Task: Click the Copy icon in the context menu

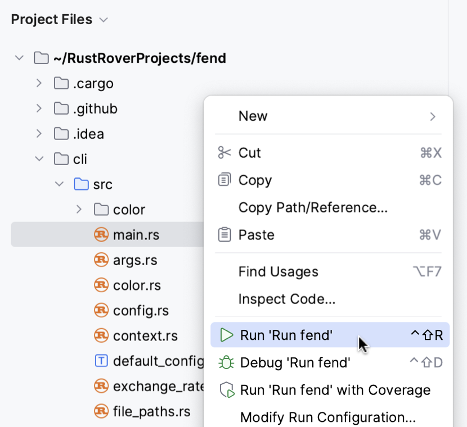Action: [224, 180]
